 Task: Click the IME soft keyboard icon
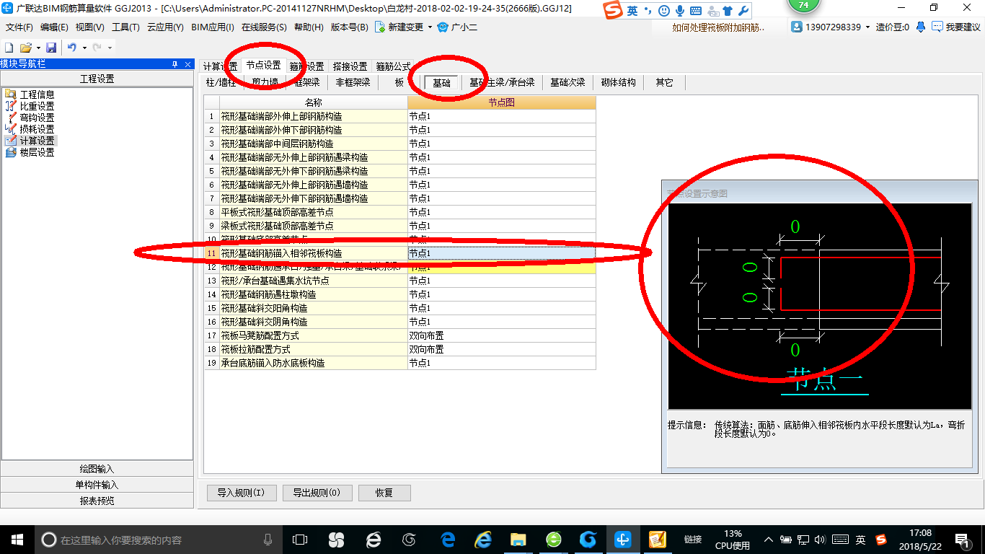point(696,11)
